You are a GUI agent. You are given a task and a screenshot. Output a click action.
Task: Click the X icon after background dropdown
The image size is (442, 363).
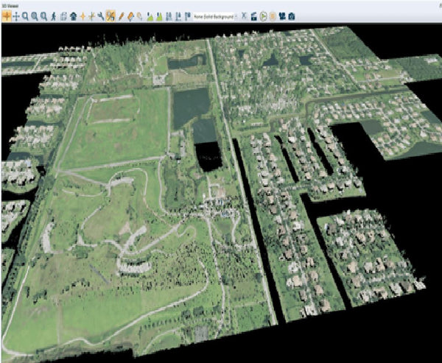(244, 15)
